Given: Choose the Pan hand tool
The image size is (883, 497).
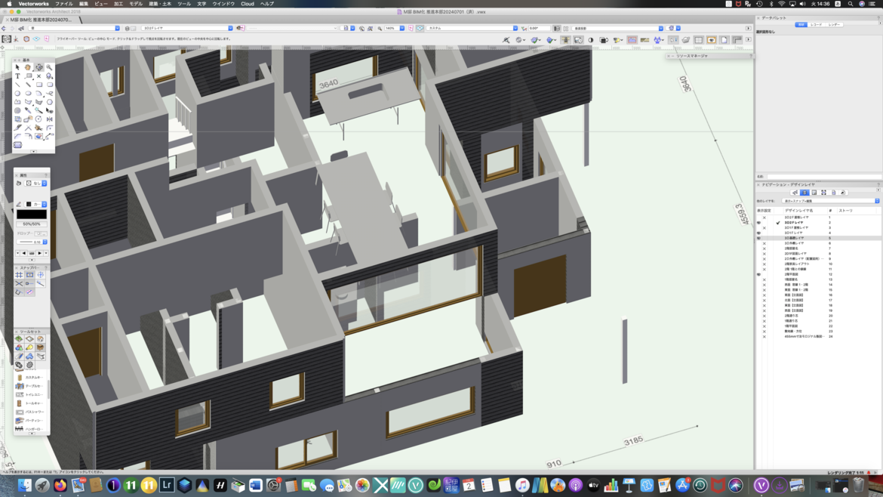Looking at the screenshot, I should [28, 67].
